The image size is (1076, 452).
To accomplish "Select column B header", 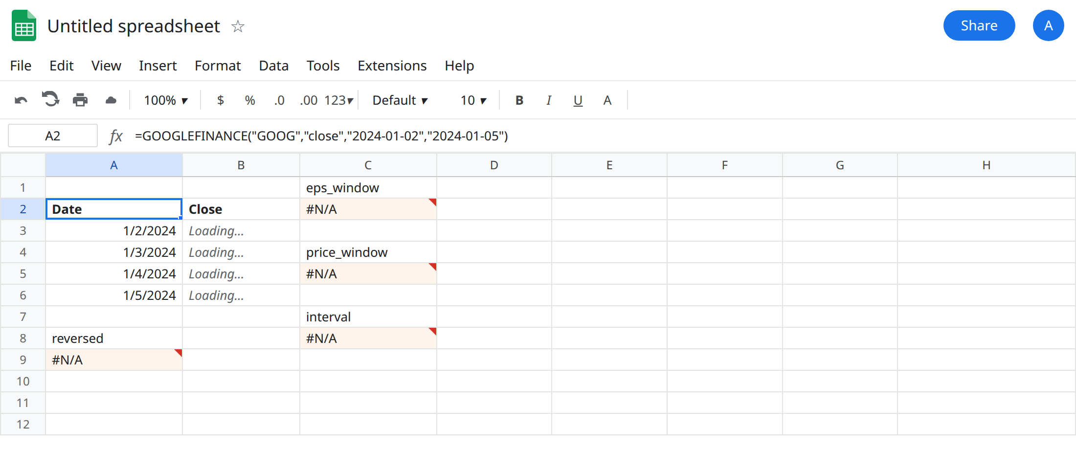I will click(x=241, y=165).
